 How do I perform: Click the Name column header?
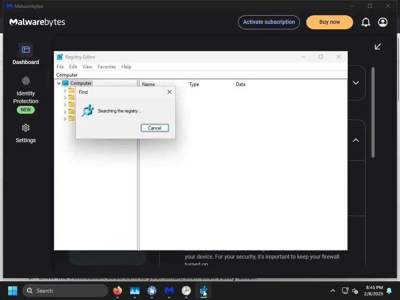(x=163, y=84)
